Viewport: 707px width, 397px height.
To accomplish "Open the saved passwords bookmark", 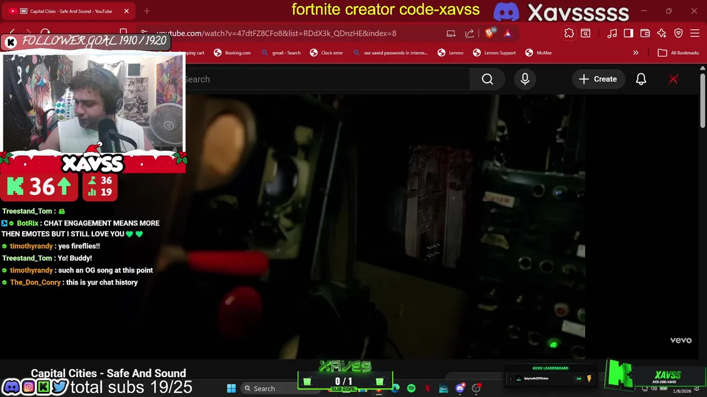I will tap(390, 53).
